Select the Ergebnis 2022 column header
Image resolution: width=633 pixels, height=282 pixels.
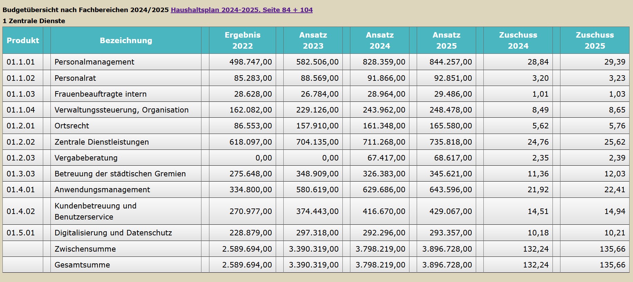(242, 40)
